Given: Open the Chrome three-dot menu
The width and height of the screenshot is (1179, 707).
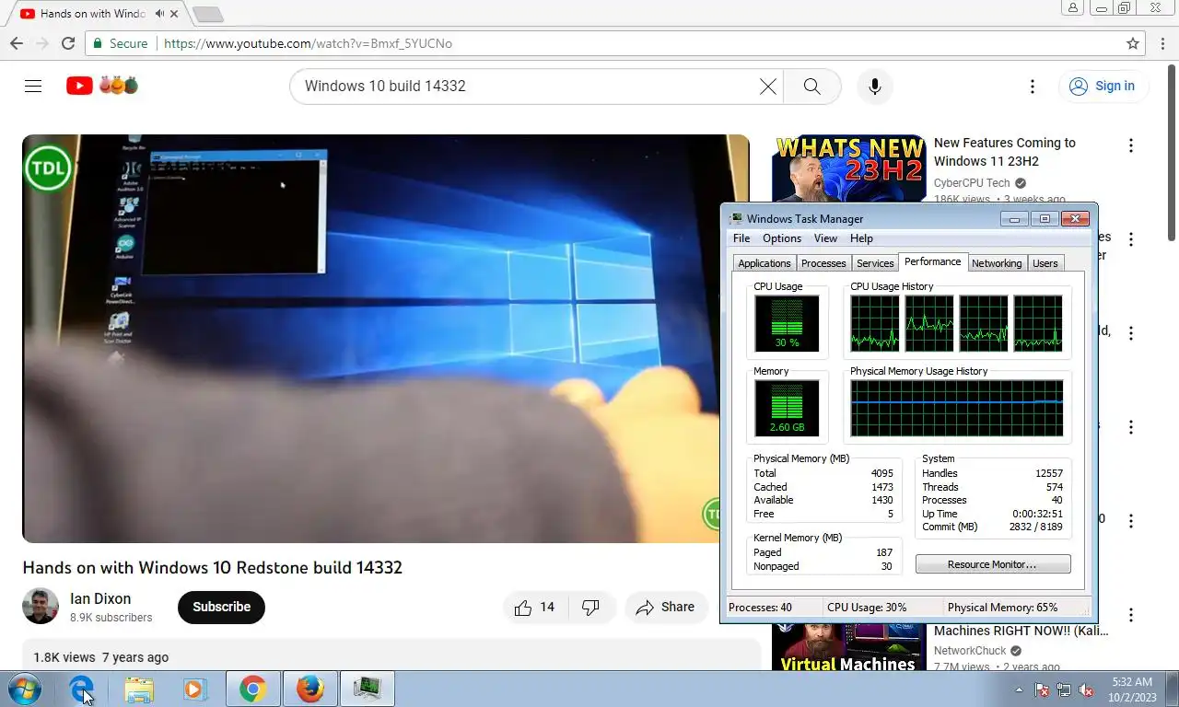Looking at the screenshot, I should 1161,43.
